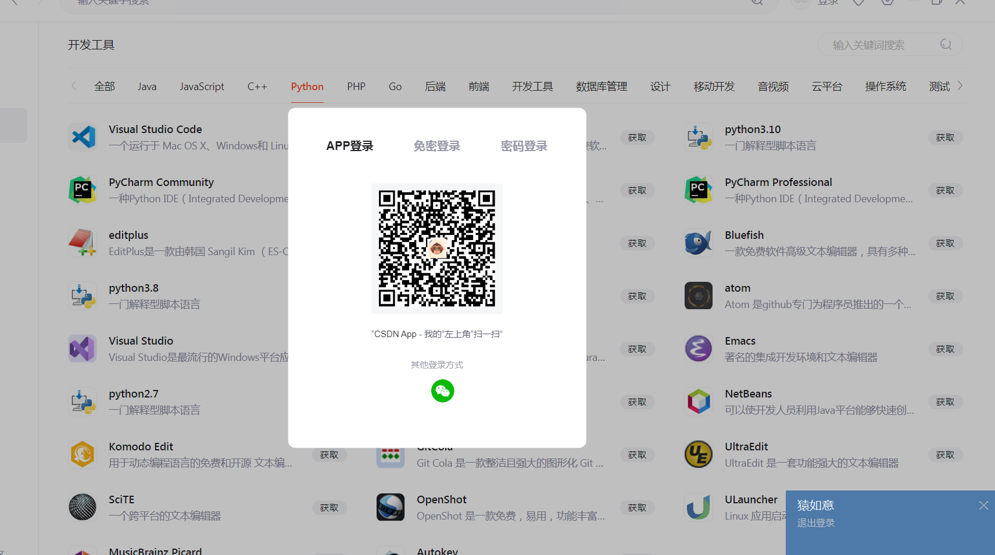Log in with the green WeChat icon
The height and width of the screenshot is (555, 995).
[442, 391]
